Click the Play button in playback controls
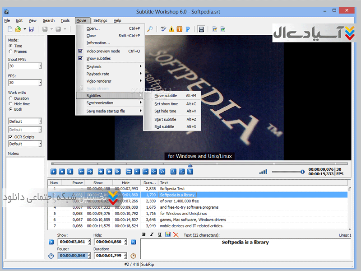The height and width of the screenshot is (271, 361). [x=53, y=171]
